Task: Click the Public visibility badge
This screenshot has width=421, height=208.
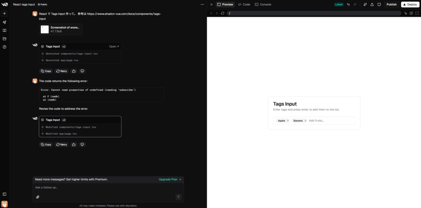Action: 42,5
